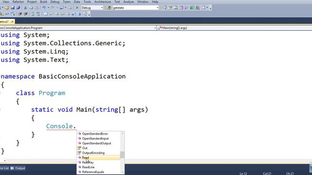Image resolution: width=312 pixels, height=175 pixels.
Task: Click the Object Browser toolbar icon
Action: tap(181, 8)
